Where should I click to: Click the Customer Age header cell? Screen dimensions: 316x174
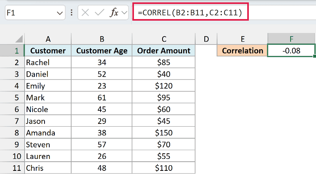(x=102, y=50)
